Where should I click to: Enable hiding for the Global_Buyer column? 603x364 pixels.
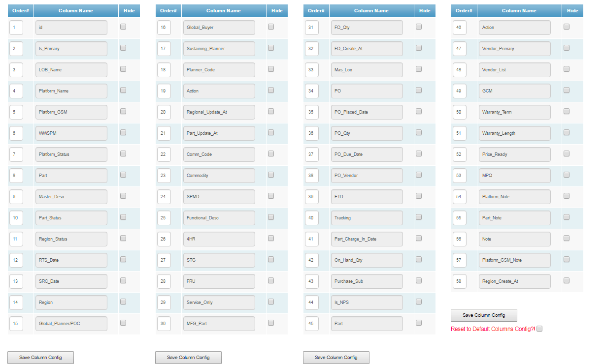270,27
